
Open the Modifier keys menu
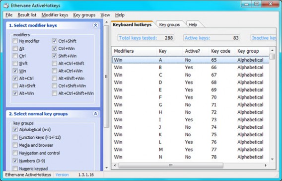pyautogui.click(x=55, y=15)
